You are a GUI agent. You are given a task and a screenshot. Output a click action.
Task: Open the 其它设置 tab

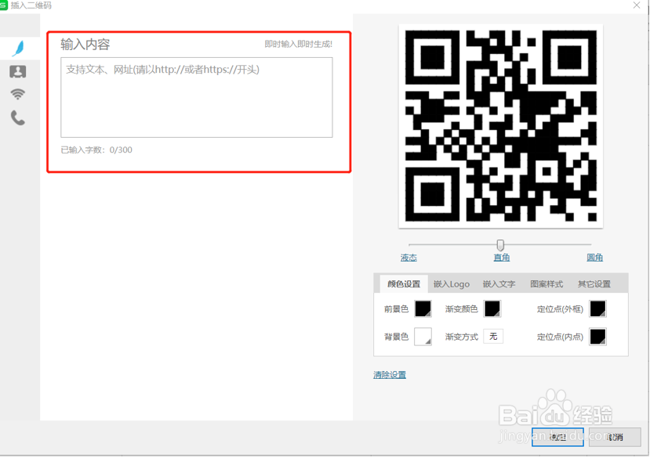(594, 284)
